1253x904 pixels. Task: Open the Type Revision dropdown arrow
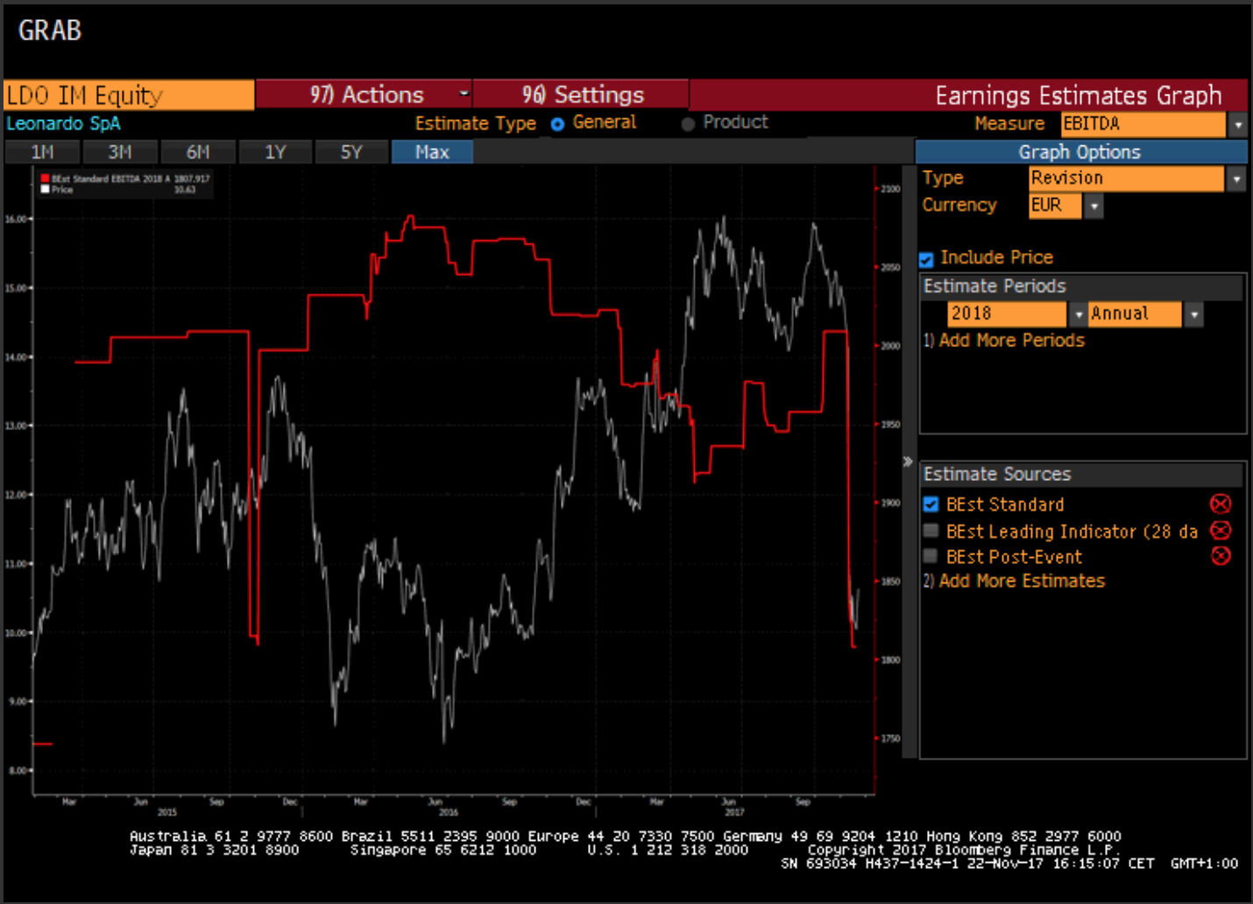[x=1236, y=179]
